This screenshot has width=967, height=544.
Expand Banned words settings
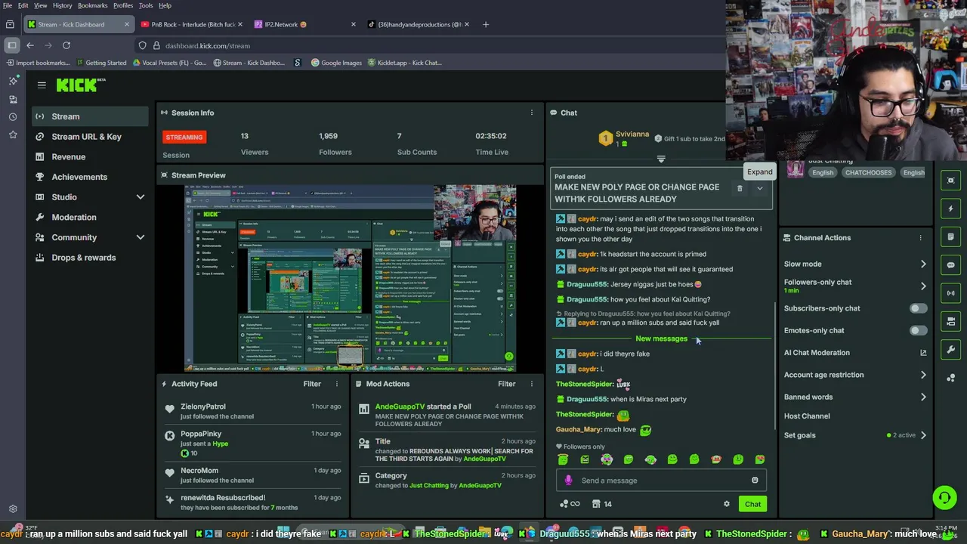923,397
